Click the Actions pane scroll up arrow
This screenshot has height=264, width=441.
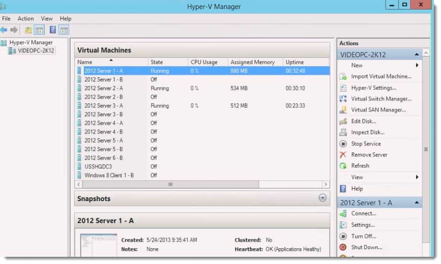pyautogui.click(x=426, y=52)
